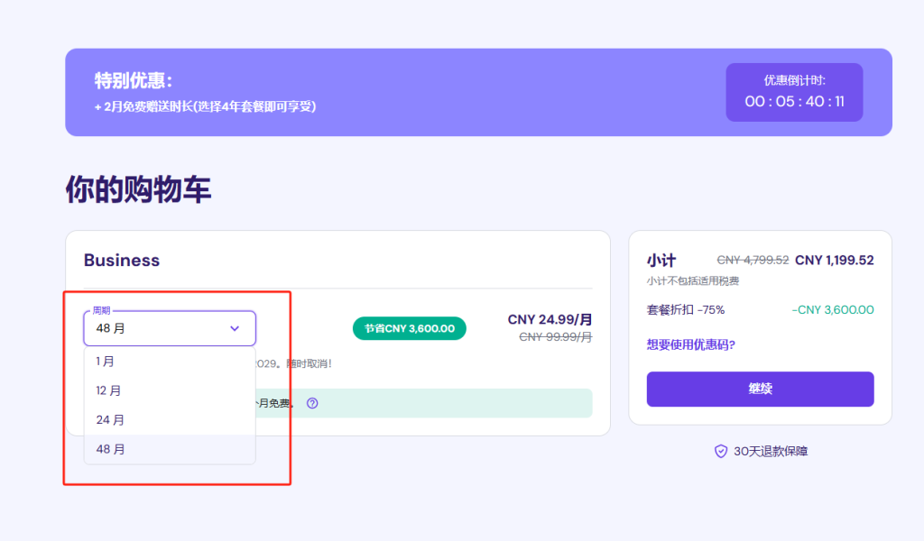Click the green 节省CNY 3,600.00 savings badge
Image resolution: width=924 pixels, height=541 pixels.
pyautogui.click(x=409, y=328)
